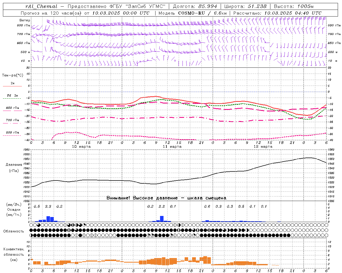
Task: Click the 500 гПа dotted legend sample
Action: [12, 135]
